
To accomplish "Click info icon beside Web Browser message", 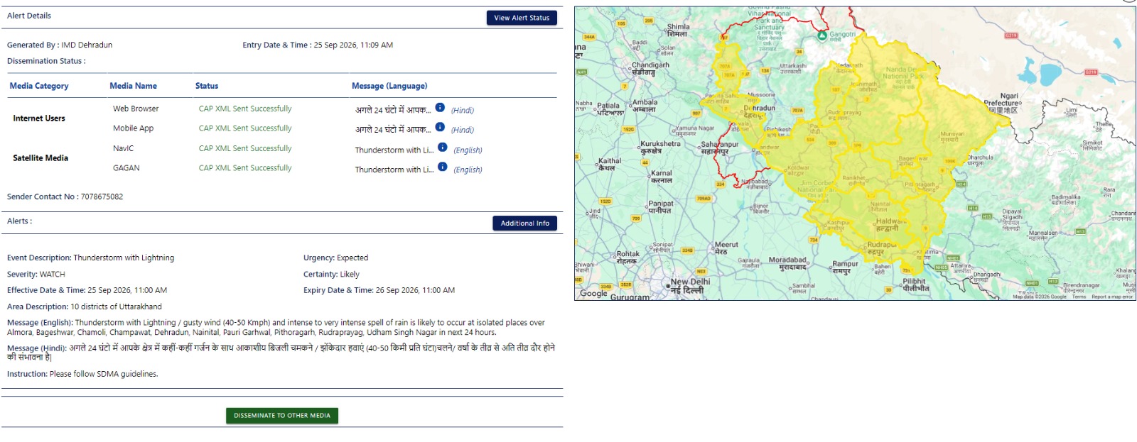I will [x=440, y=108].
